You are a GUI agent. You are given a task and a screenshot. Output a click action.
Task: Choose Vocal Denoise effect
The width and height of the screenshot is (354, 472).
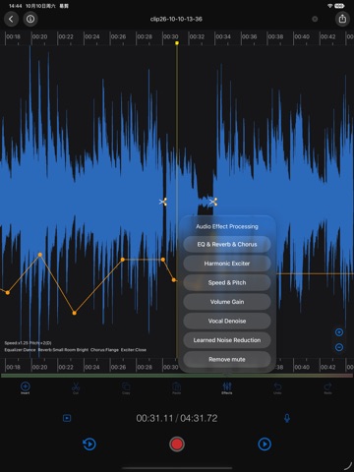(x=227, y=321)
